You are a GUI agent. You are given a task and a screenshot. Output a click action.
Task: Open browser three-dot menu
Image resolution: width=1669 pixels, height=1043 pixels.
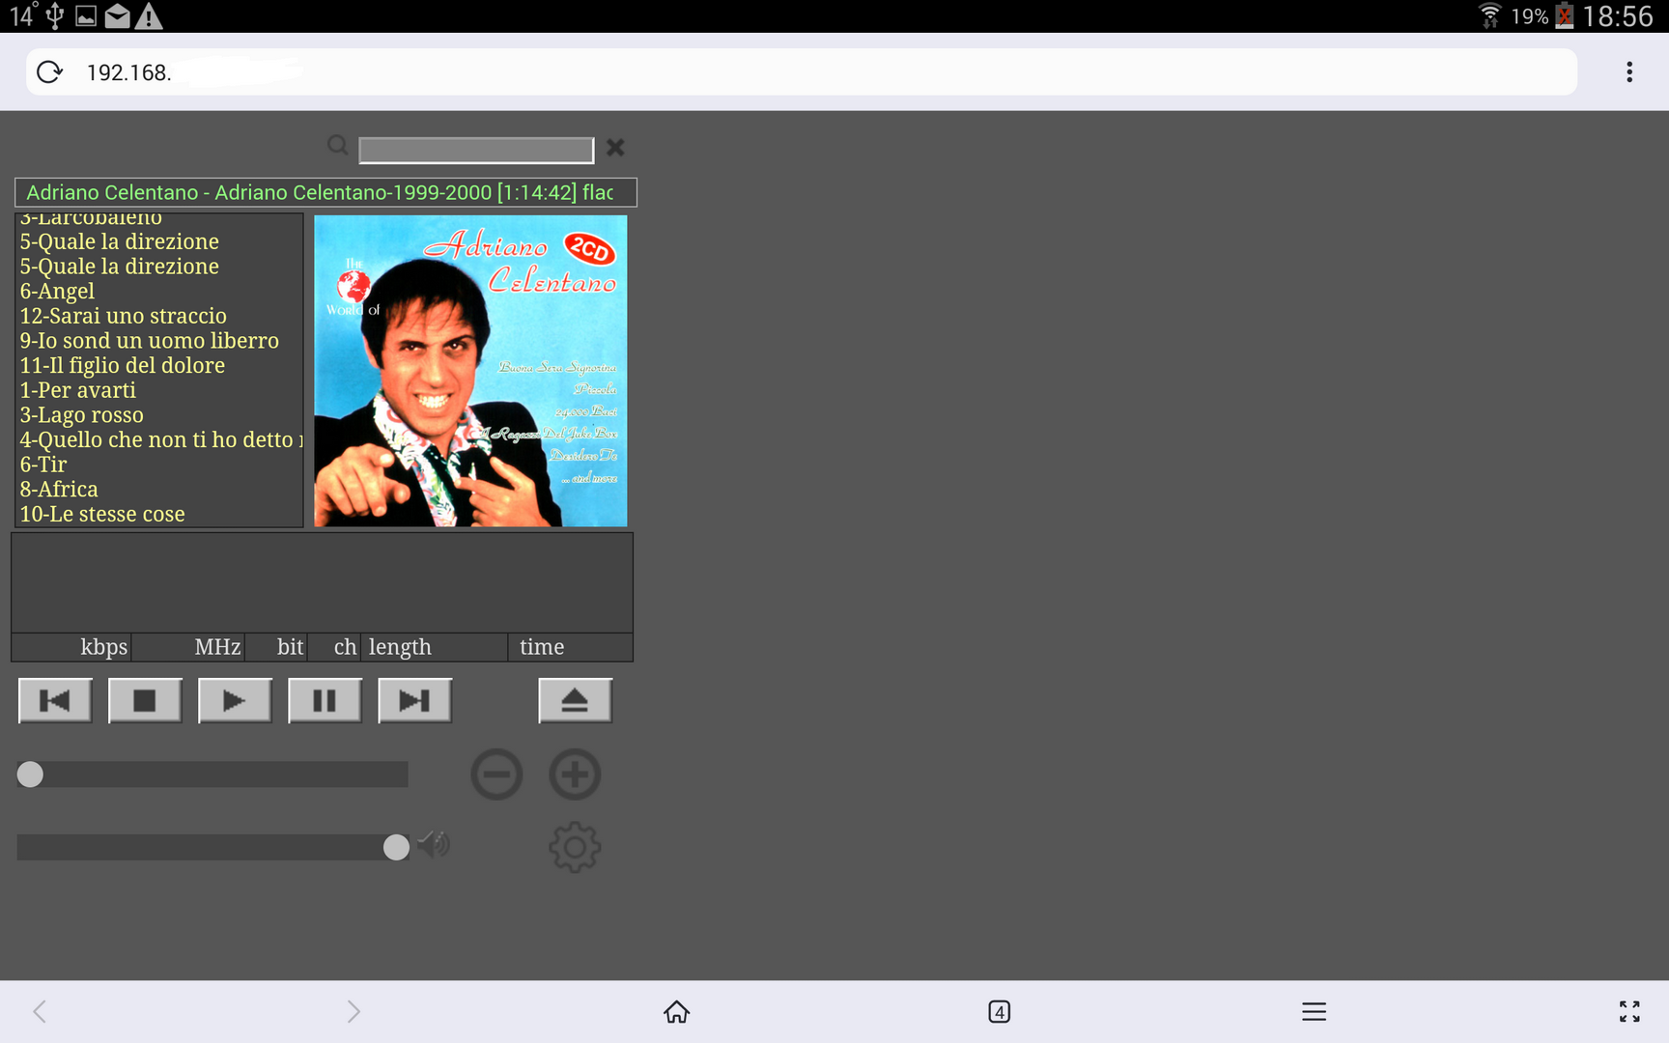coord(1629,72)
